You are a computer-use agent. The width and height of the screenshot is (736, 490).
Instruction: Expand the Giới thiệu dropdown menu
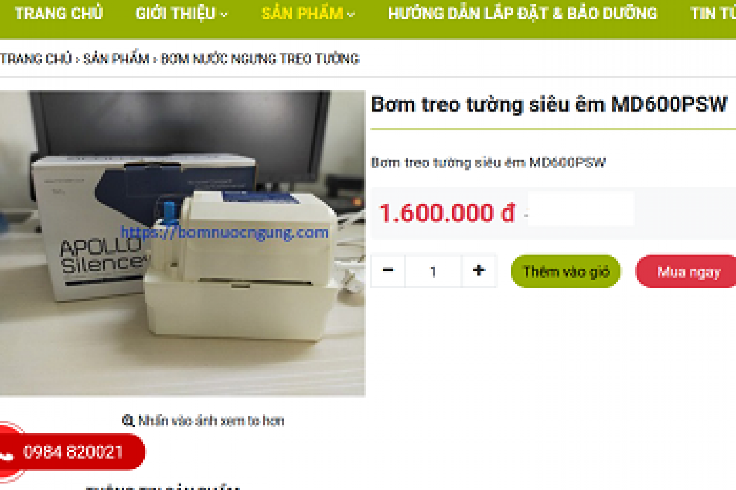(182, 13)
